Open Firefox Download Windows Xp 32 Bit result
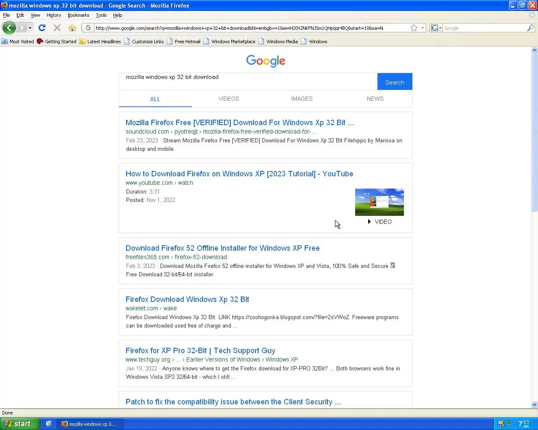The width and height of the screenshot is (538, 430). [187, 299]
